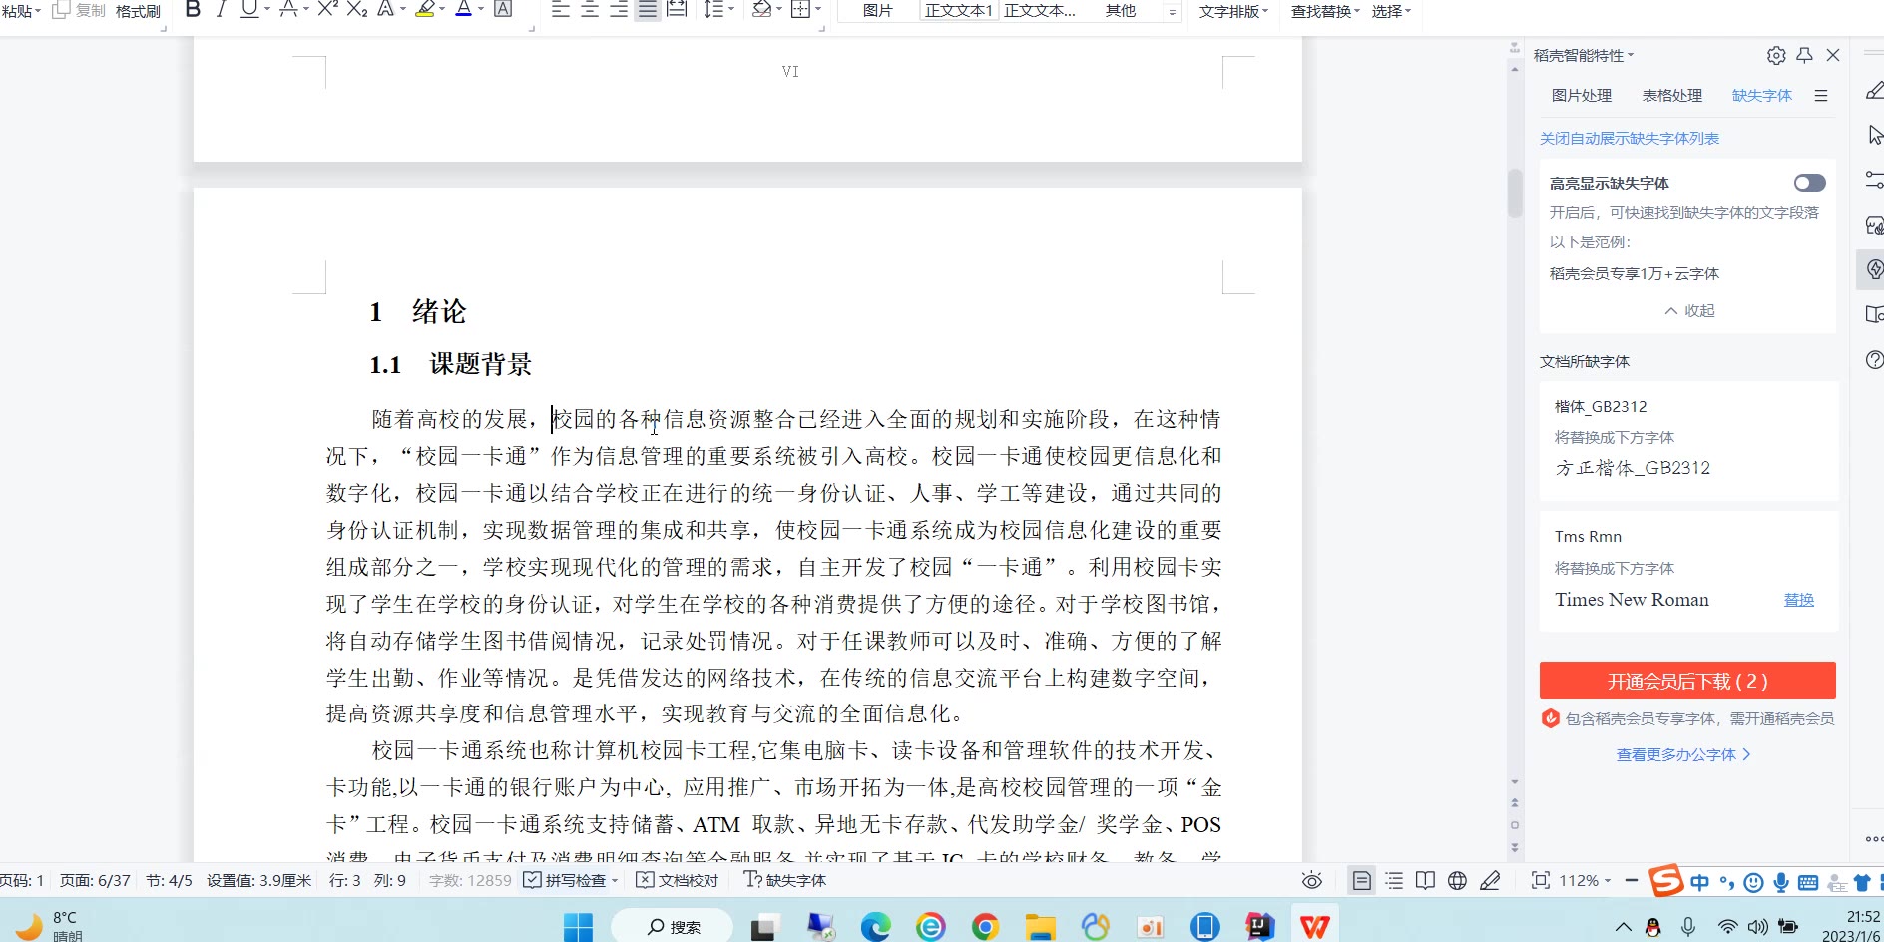
Task: Switch to outline view in status bar
Action: tap(1394, 880)
